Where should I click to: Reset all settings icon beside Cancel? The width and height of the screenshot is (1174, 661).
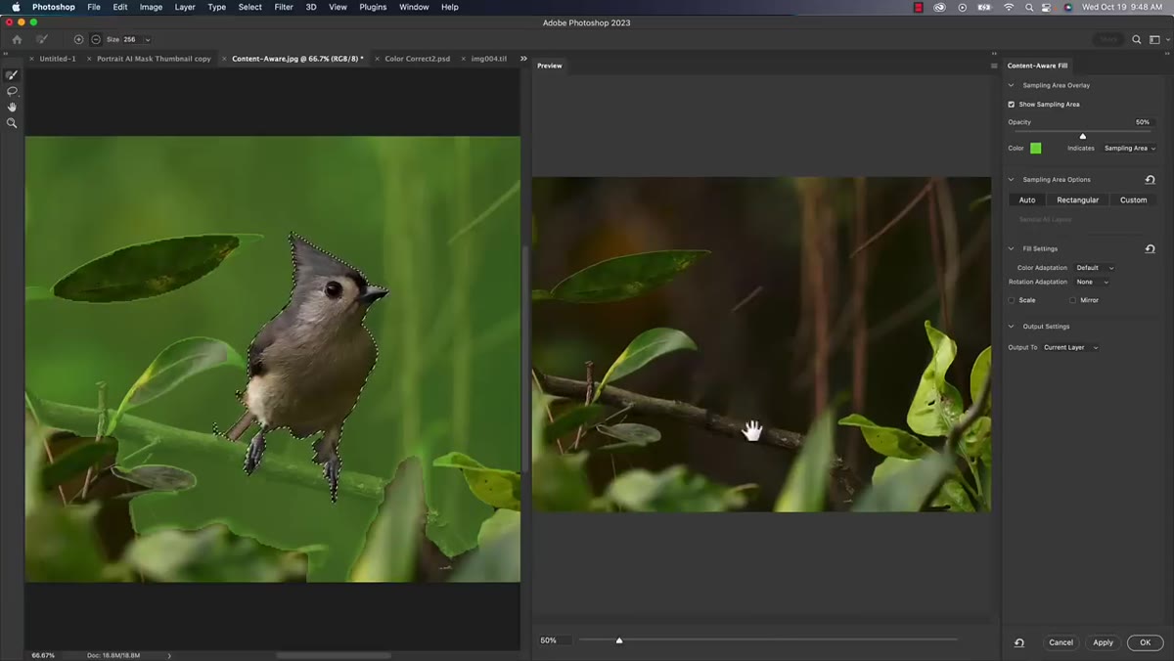1018,642
